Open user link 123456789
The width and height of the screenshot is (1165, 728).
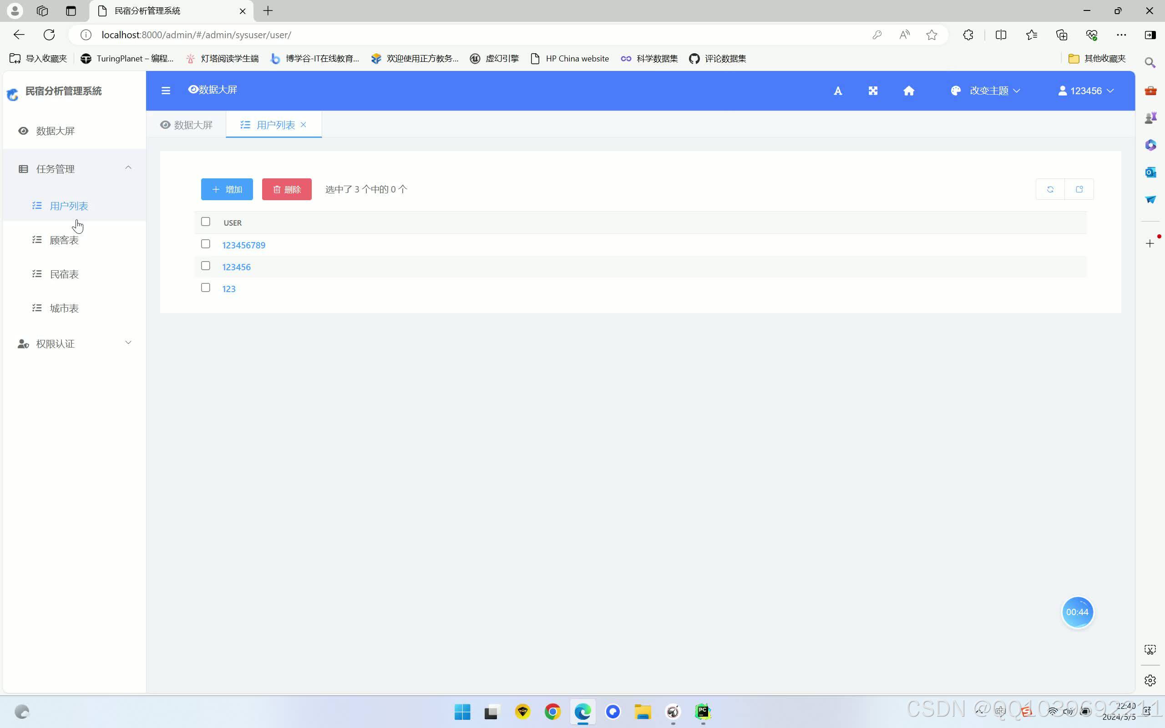[x=243, y=245]
